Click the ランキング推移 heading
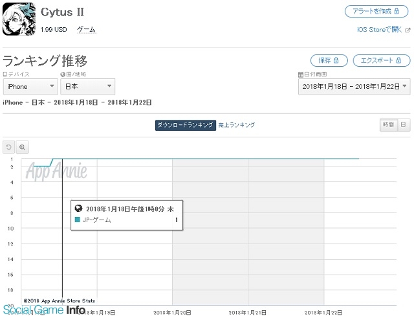 [x=45, y=60]
